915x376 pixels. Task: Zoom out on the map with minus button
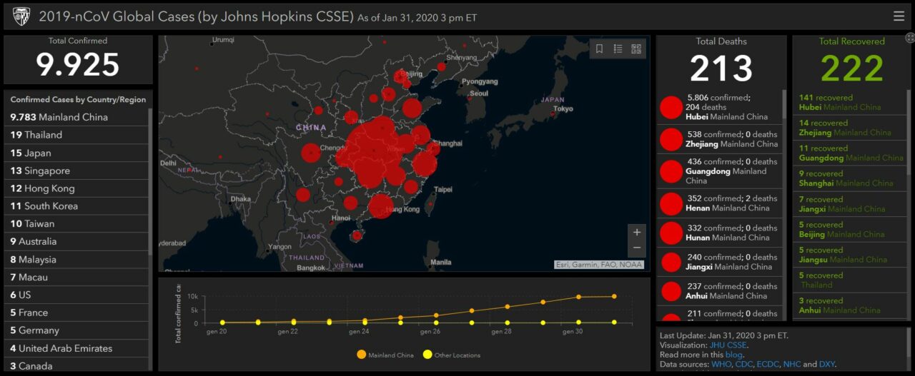(637, 248)
